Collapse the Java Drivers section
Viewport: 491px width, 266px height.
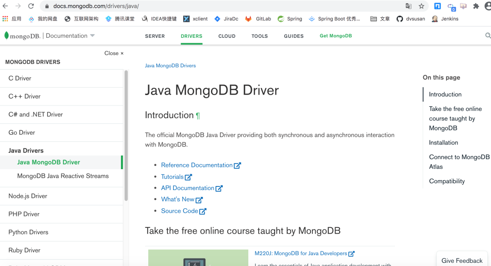pos(26,151)
